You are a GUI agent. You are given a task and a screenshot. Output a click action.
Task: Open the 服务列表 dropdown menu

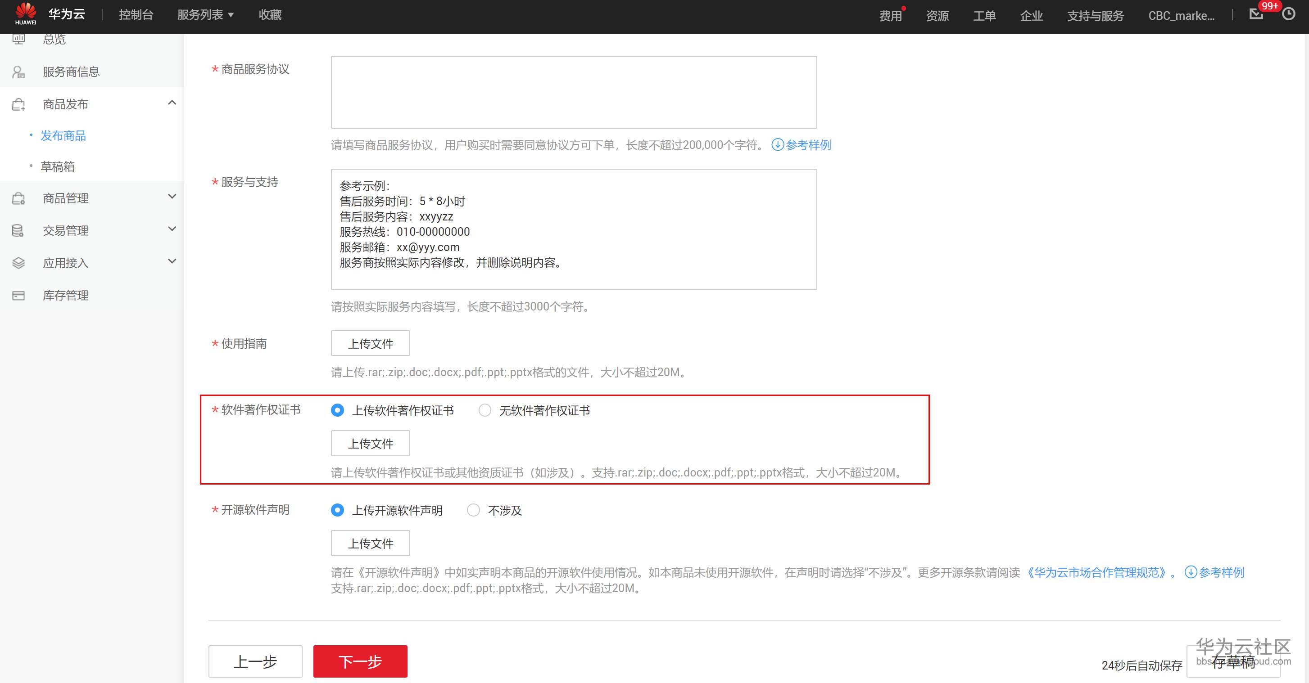(205, 15)
